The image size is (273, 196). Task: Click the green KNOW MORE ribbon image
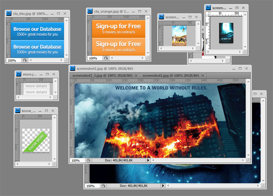pos(36,140)
